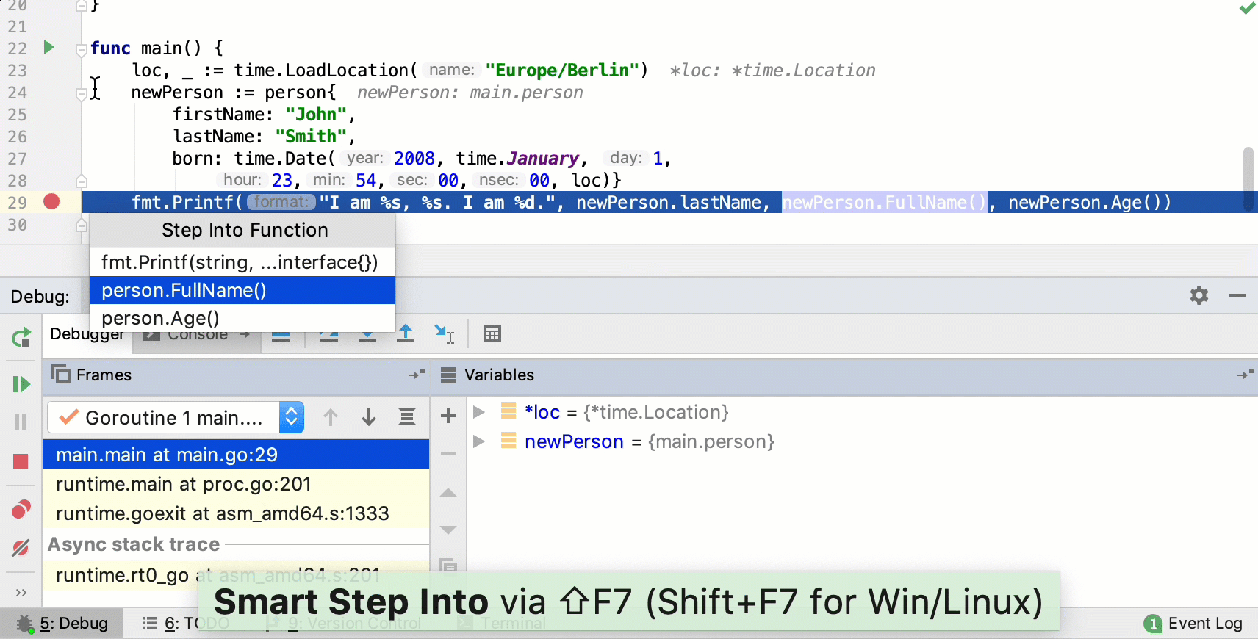Toggle breakpoint on line 29
Viewport: 1258px width, 639px height.
pos(51,201)
